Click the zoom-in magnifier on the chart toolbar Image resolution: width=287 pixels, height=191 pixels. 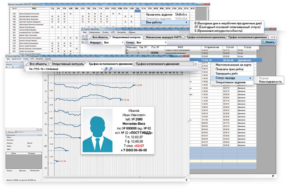(x=107, y=69)
